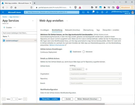The image size is (135, 105).
Task: Open the Azure portal hamburger menu
Action: pos(3,12)
